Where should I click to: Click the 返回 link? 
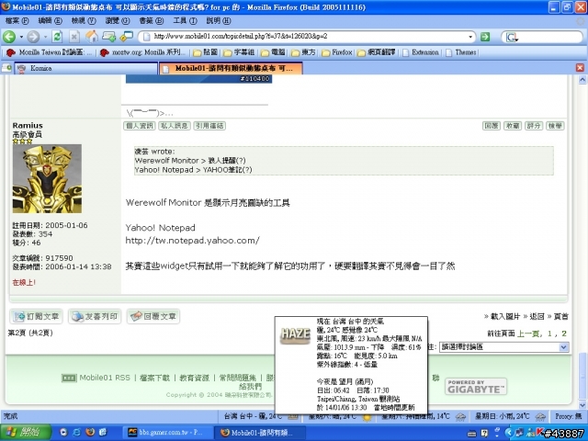(x=537, y=317)
